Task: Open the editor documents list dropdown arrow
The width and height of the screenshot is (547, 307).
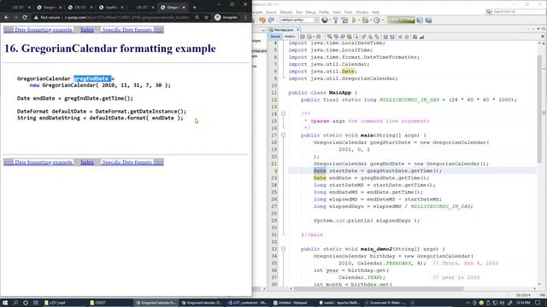Action: click(538, 30)
